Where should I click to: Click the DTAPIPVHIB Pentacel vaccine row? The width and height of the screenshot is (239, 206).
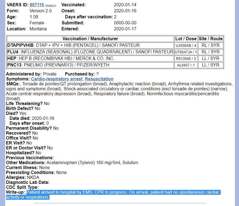(x=90, y=45)
